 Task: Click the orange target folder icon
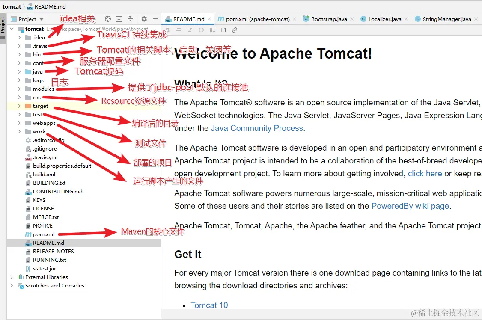[28, 106]
